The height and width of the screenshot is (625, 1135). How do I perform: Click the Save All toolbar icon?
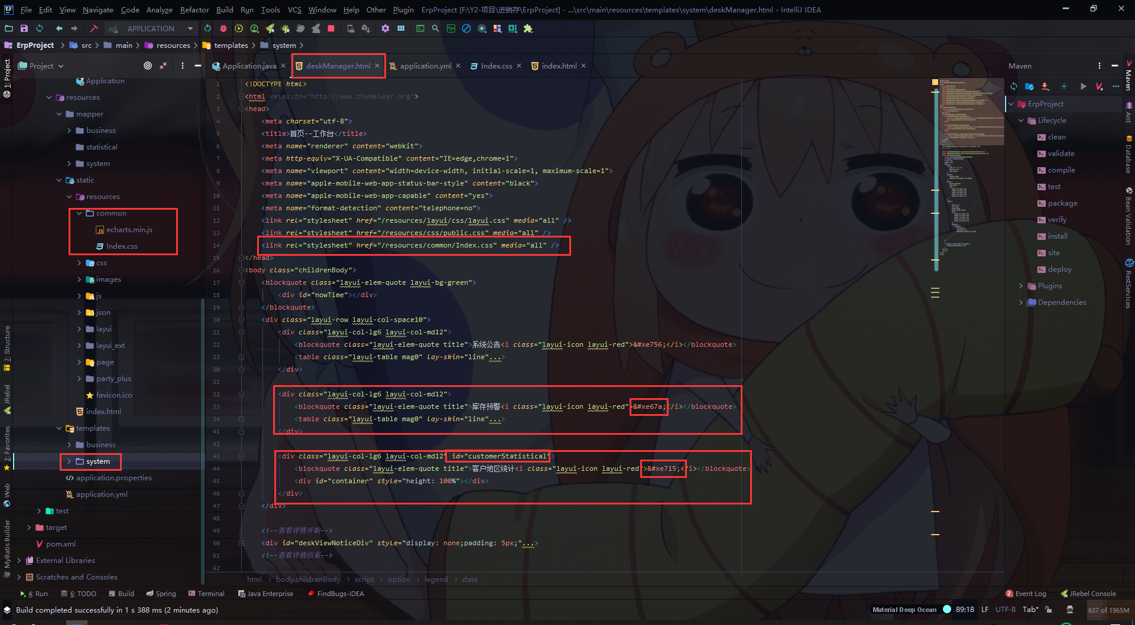[24, 28]
